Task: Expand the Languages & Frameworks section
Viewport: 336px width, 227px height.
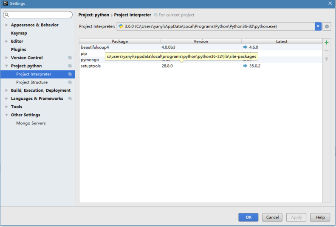Action: [6, 98]
